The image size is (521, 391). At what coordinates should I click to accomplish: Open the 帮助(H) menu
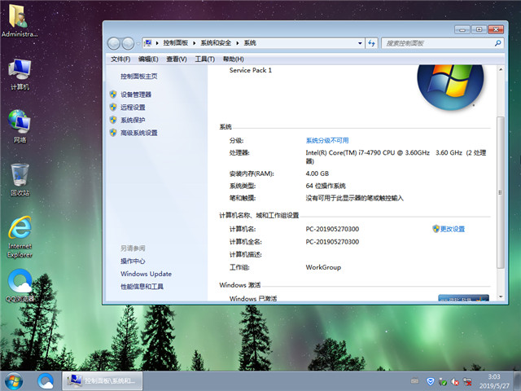click(234, 59)
